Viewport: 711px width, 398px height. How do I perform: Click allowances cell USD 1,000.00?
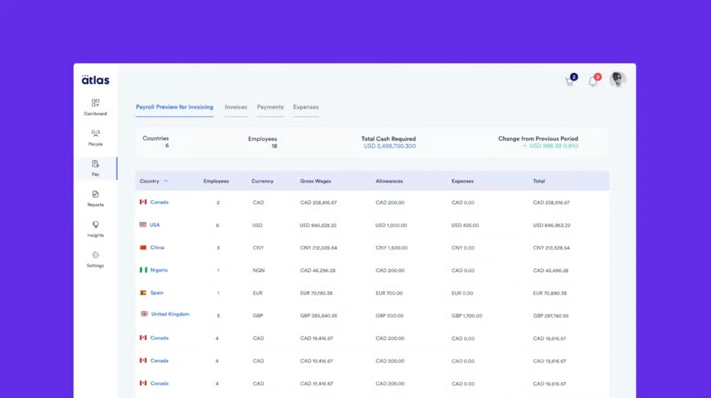[391, 225]
